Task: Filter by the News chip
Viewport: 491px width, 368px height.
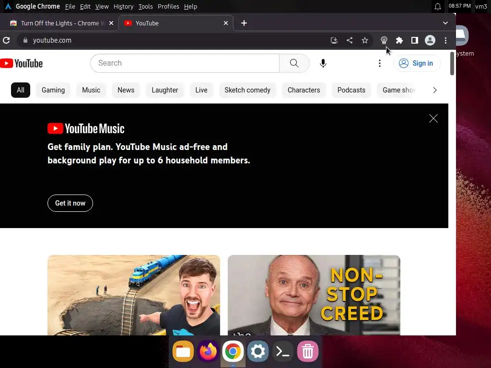Action: 126,90
